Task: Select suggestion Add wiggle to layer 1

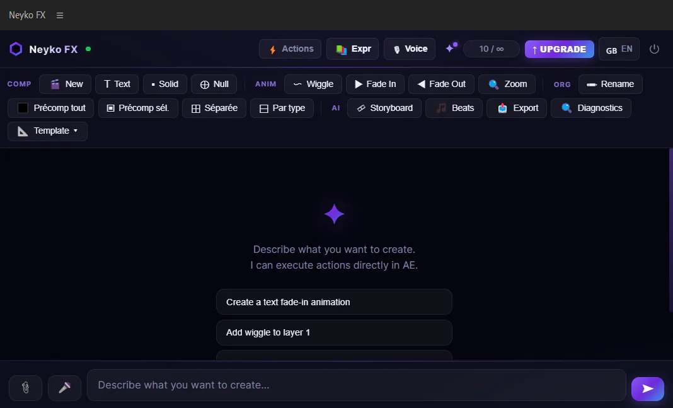Action: pyautogui.click(x=334, y=332)
